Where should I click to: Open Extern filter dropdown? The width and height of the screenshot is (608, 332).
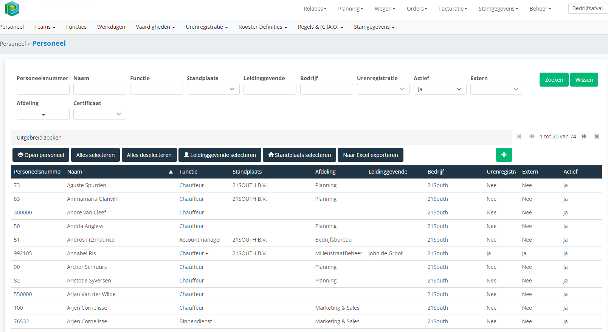tap(497, 89)
